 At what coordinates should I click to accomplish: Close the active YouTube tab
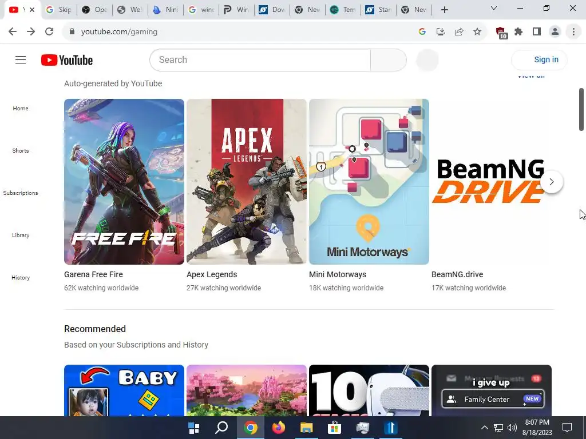coord(32,10)
